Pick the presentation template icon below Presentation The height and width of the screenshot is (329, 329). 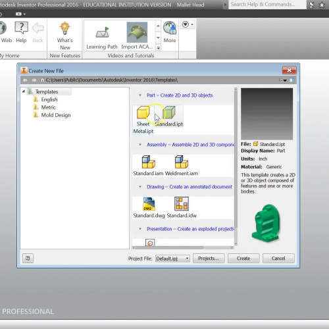(150, 243)
